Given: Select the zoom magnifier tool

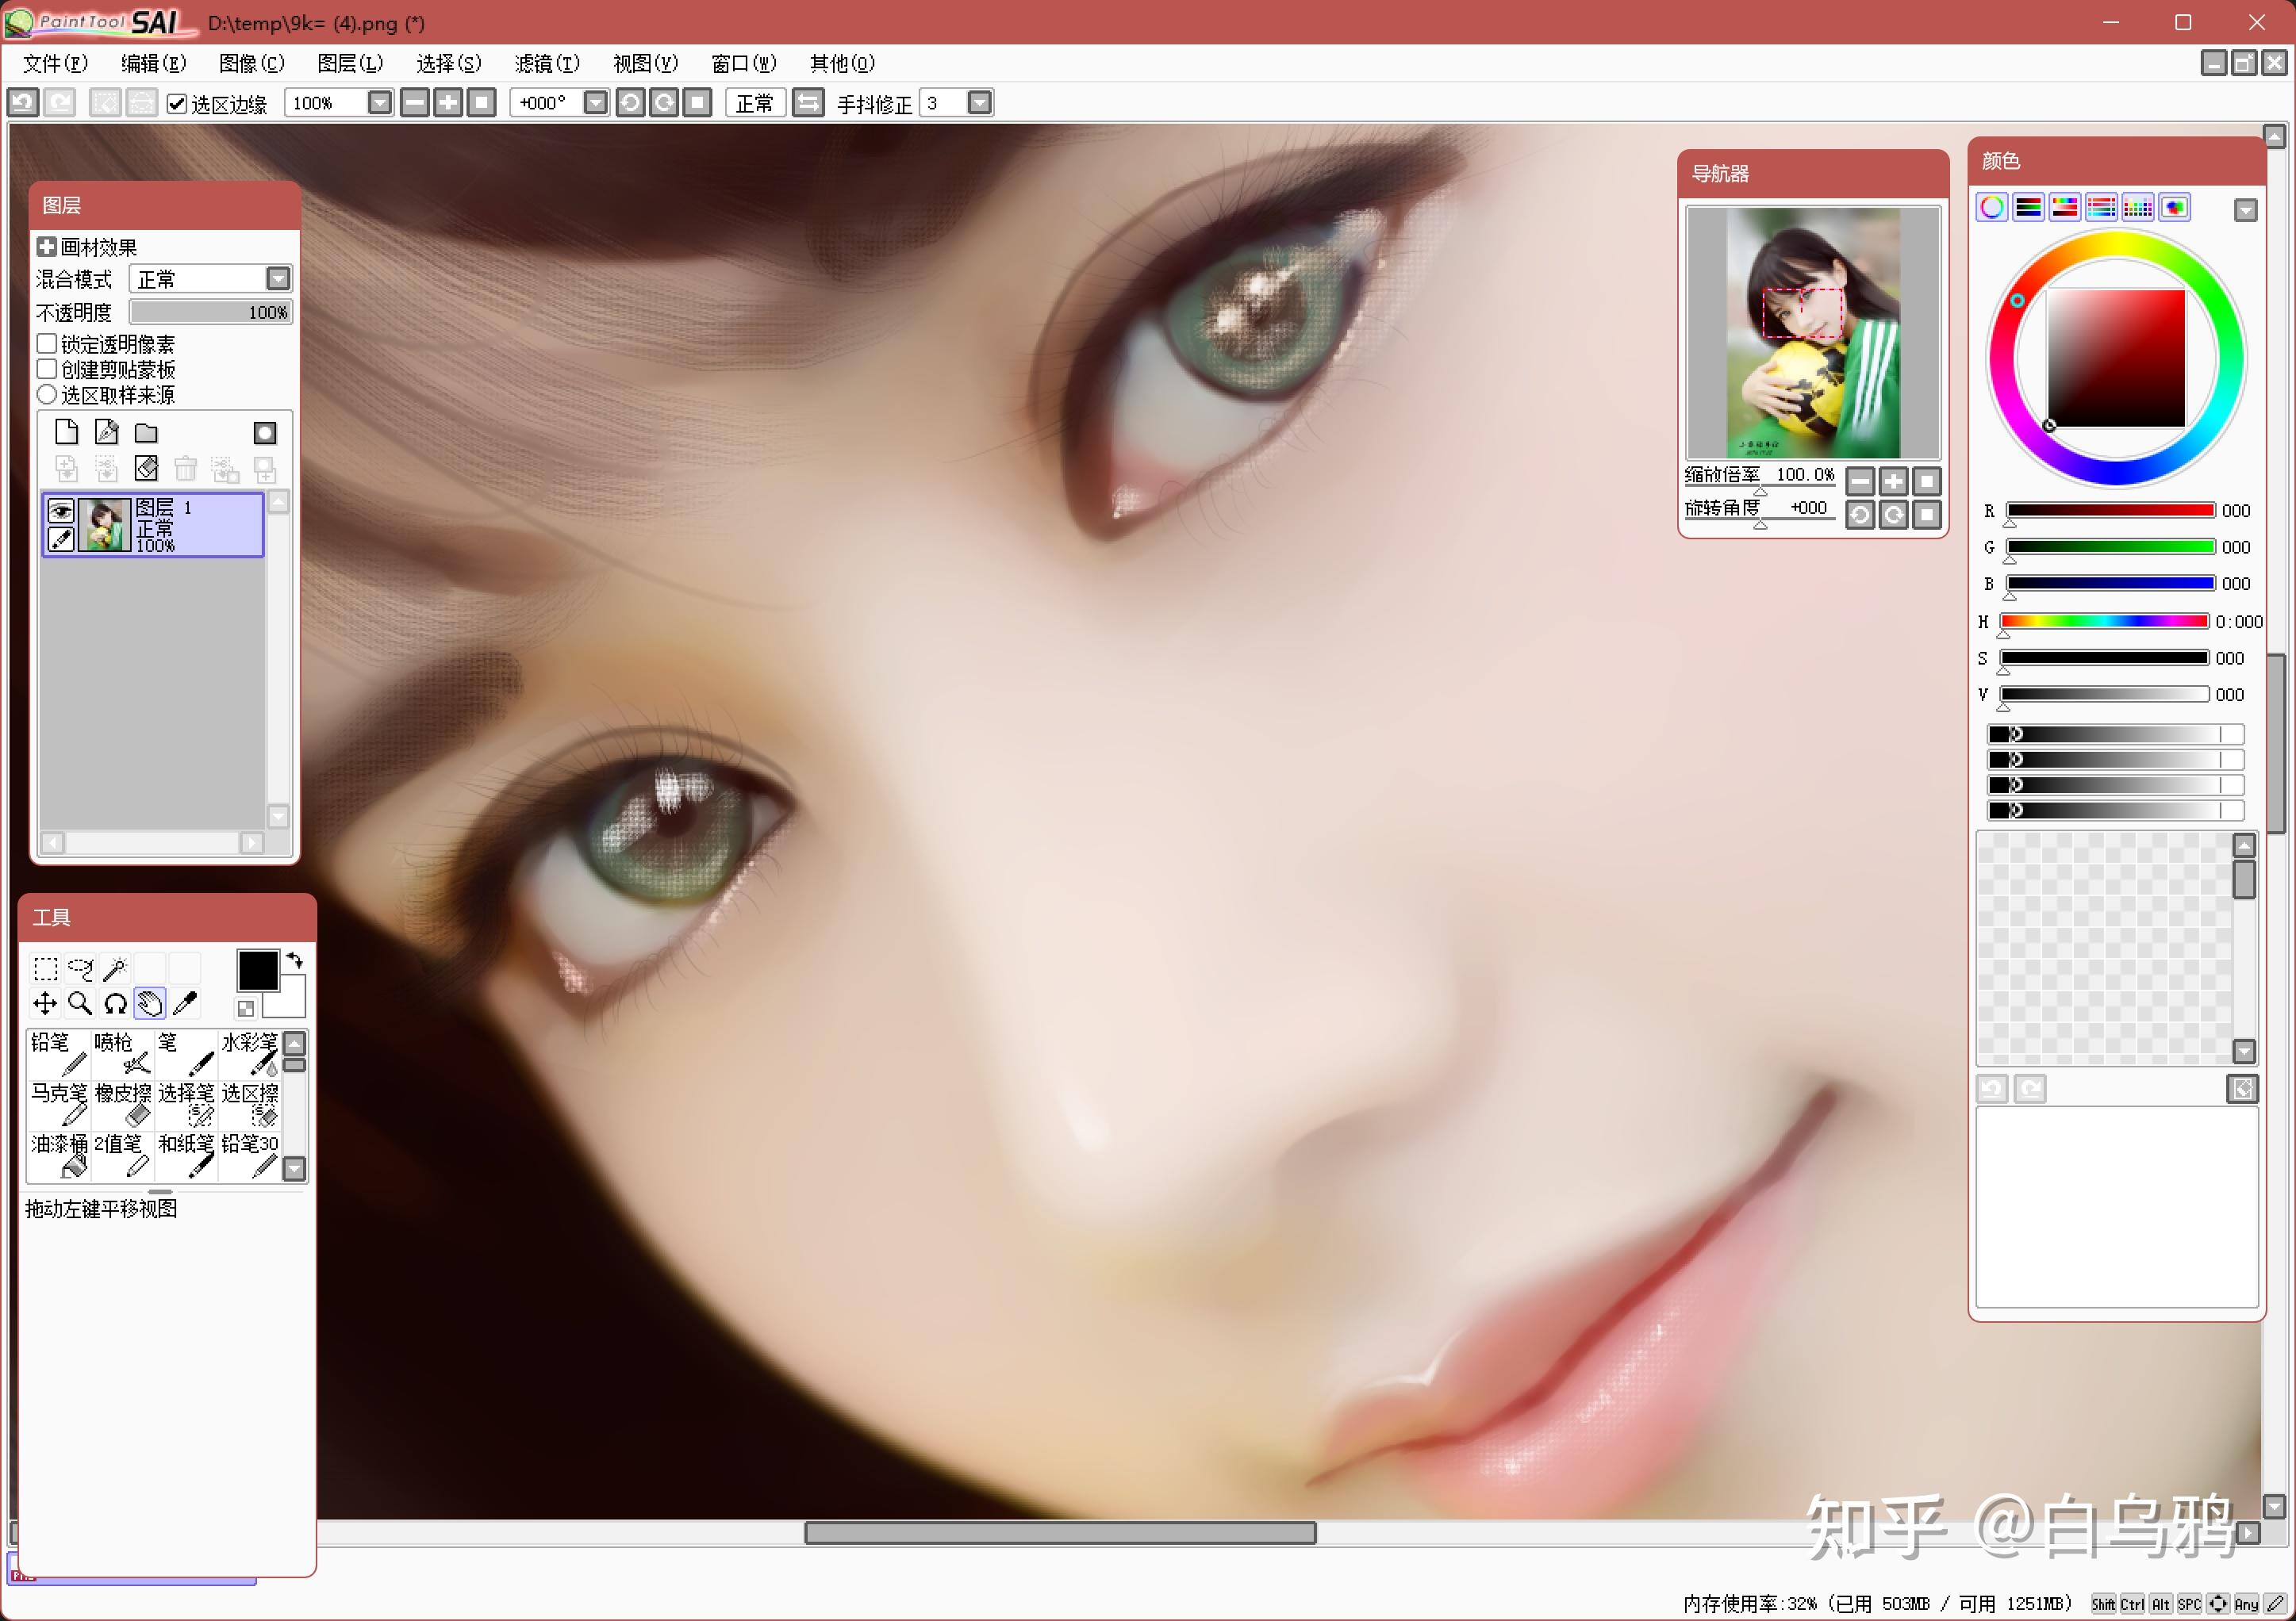Looking at the screenshot, I should coord(80,1003).
